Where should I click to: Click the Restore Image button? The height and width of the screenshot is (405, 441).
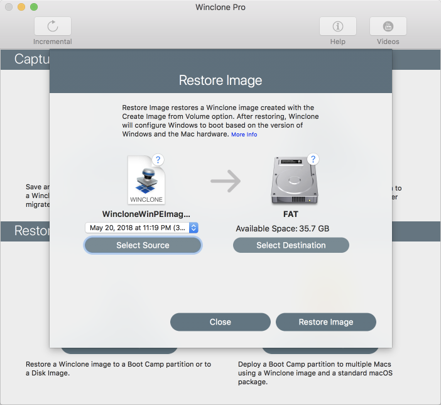point(326,322)
